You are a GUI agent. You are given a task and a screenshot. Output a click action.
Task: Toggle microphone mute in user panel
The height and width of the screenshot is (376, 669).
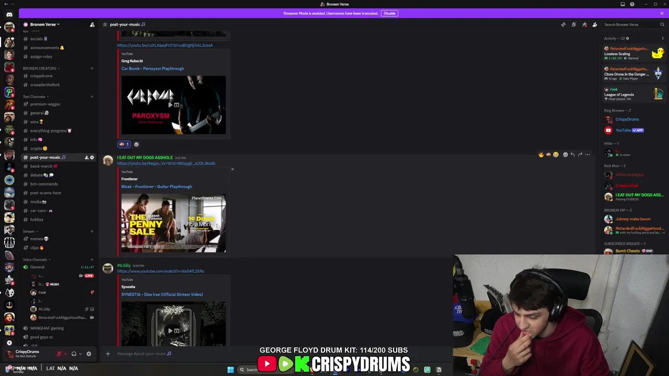[59, 354]
